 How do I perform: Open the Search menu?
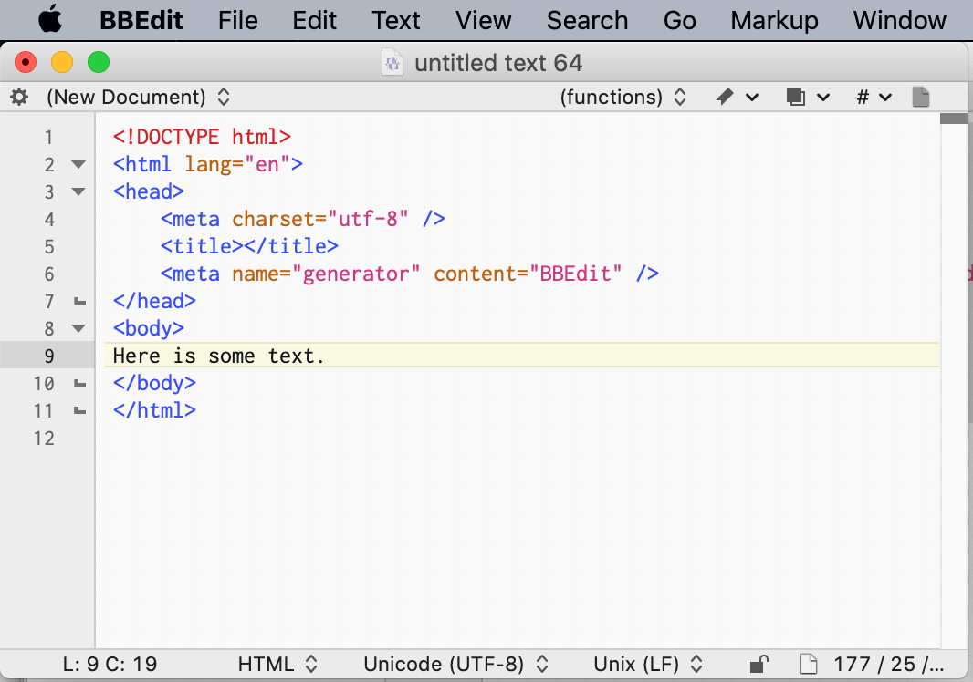(x=587, y=20)
